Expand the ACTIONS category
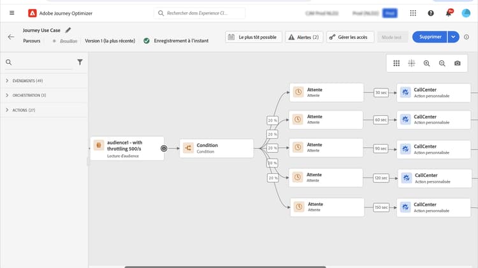478x268 pixels. tap(6, 110)
